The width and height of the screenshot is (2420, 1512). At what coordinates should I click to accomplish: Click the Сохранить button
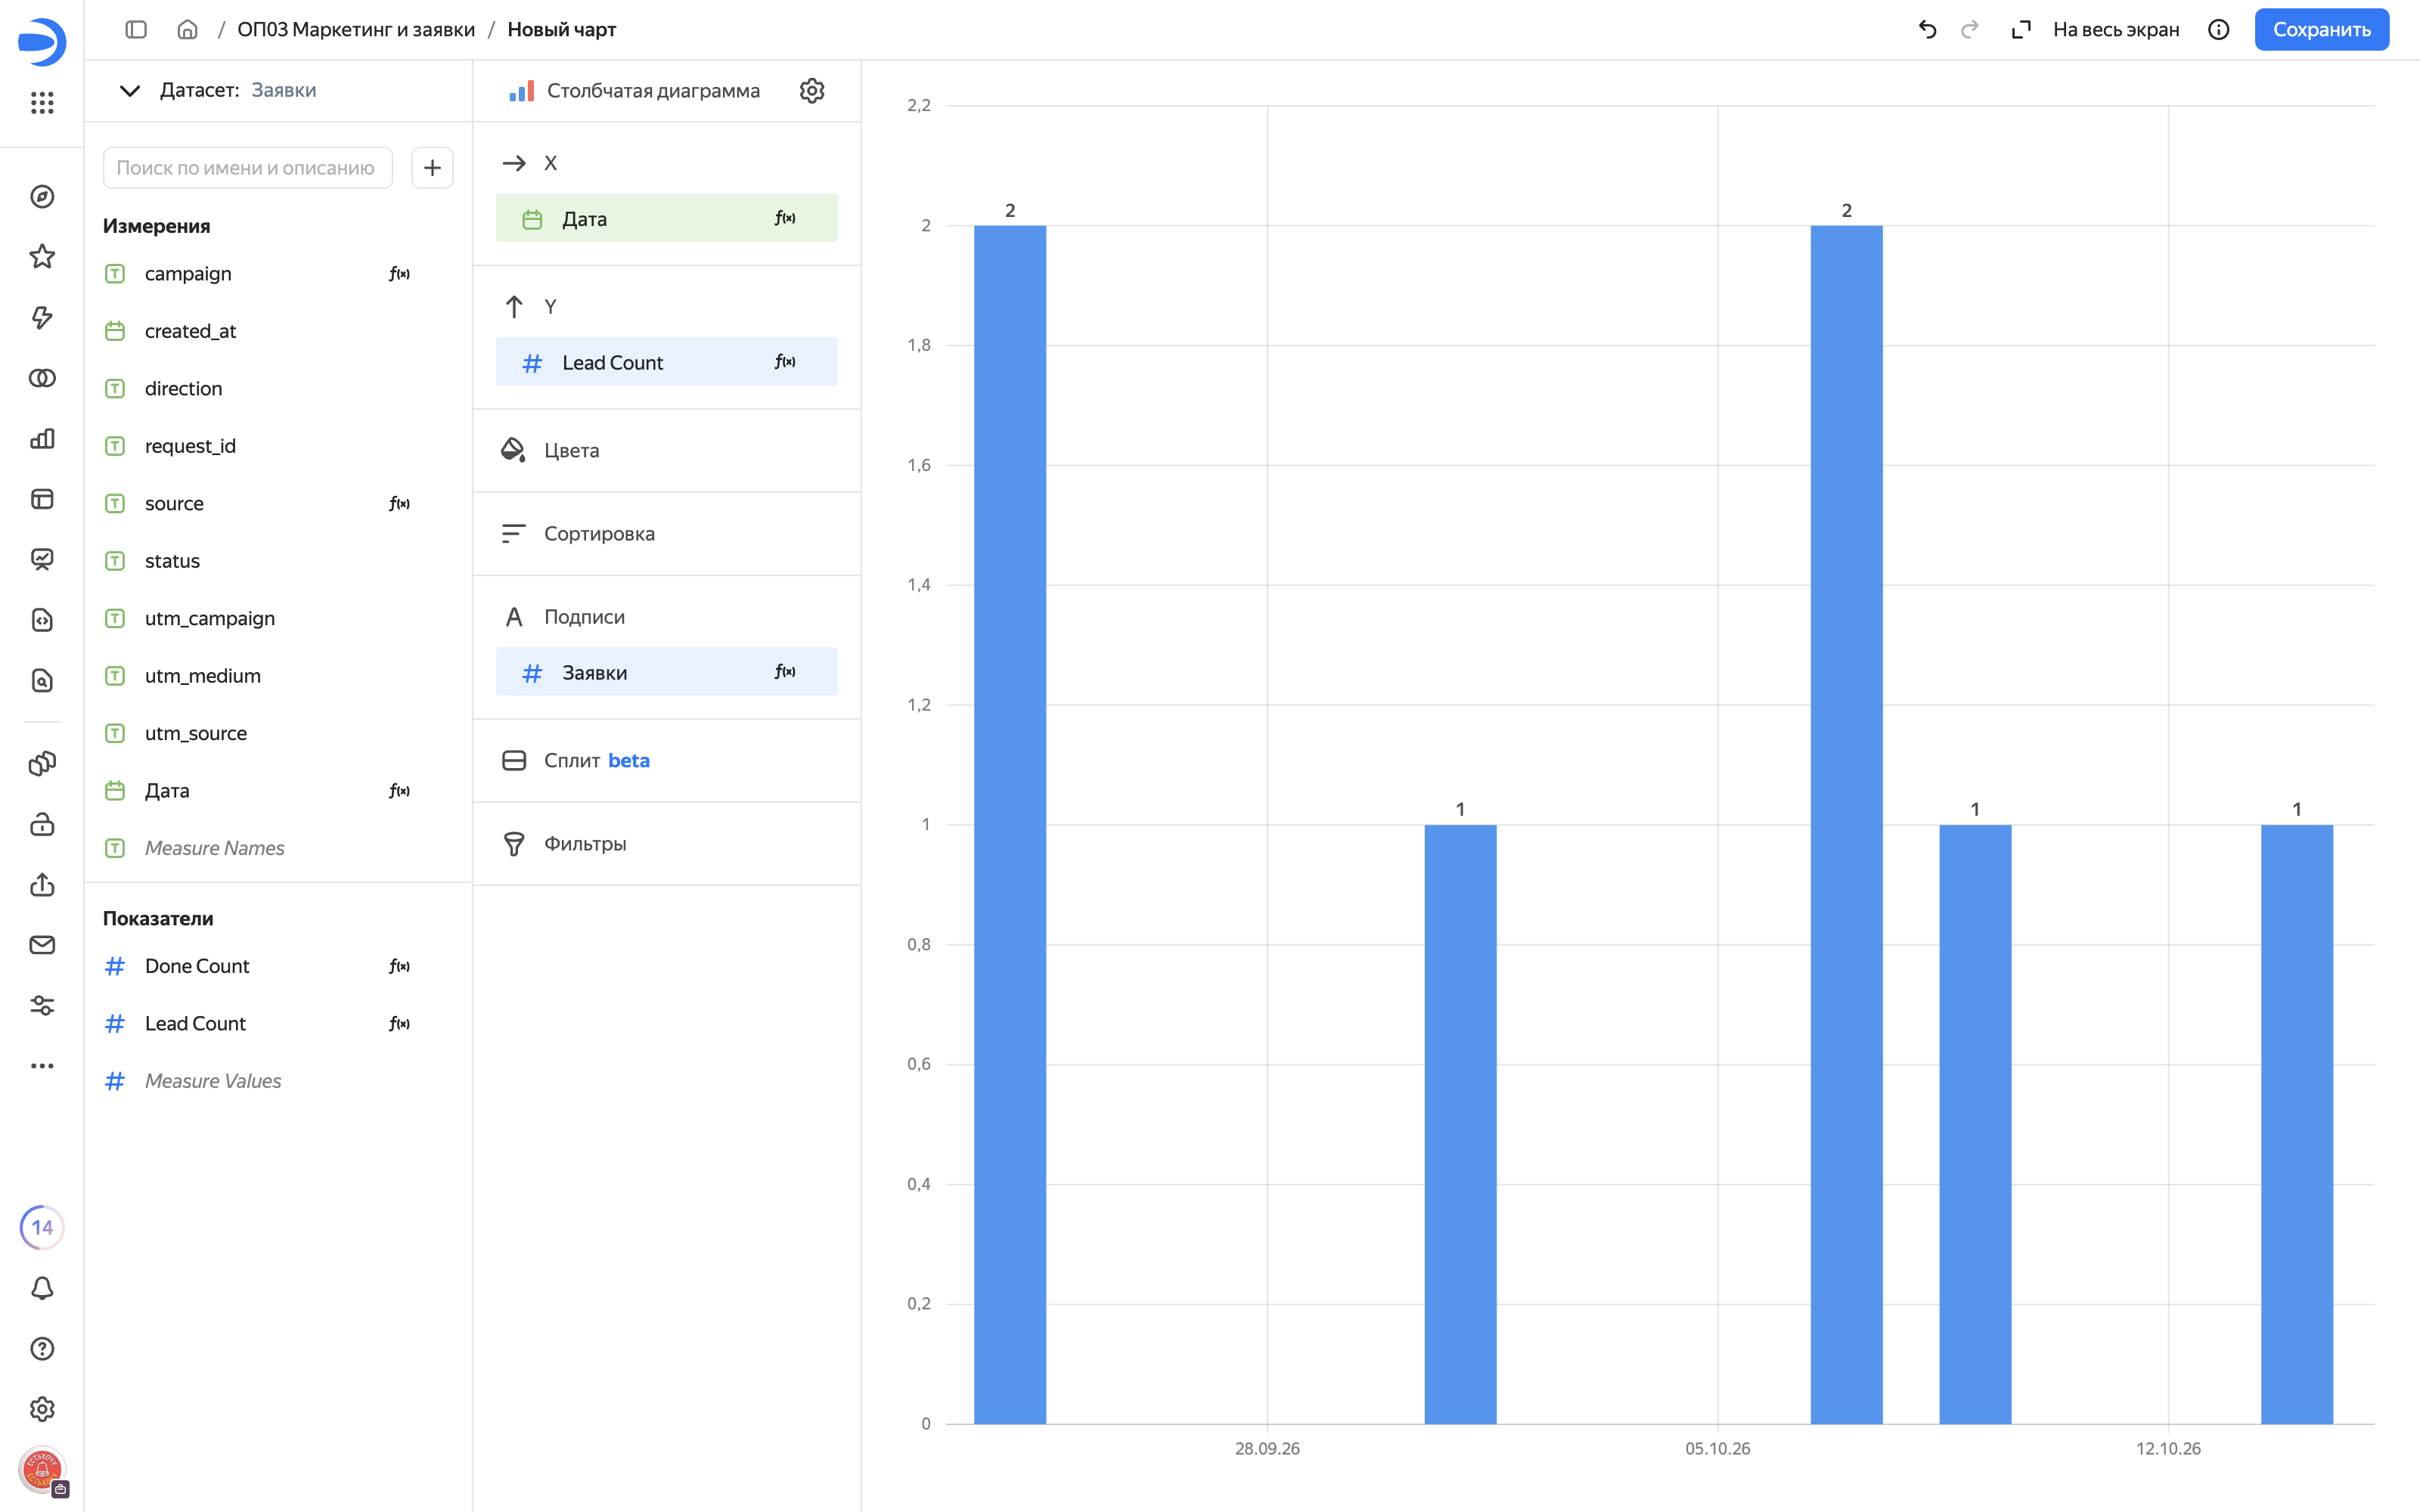[2321, 30]
